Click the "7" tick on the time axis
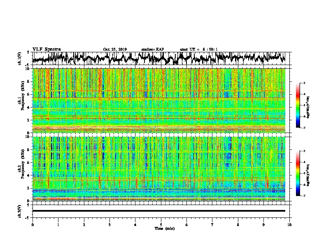326x252 pixels. tap(212, 225)
